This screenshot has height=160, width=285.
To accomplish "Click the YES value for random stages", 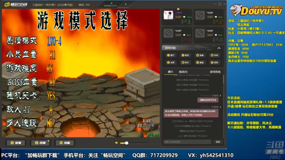I will pos(51,96).
